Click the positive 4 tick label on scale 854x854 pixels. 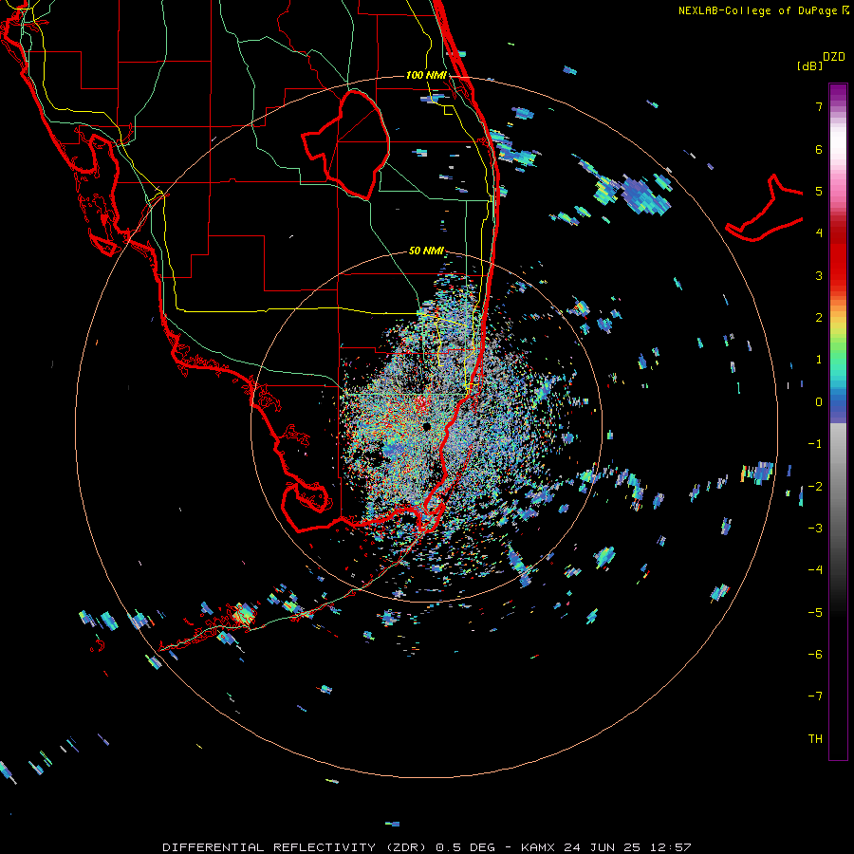click(819, 233)
